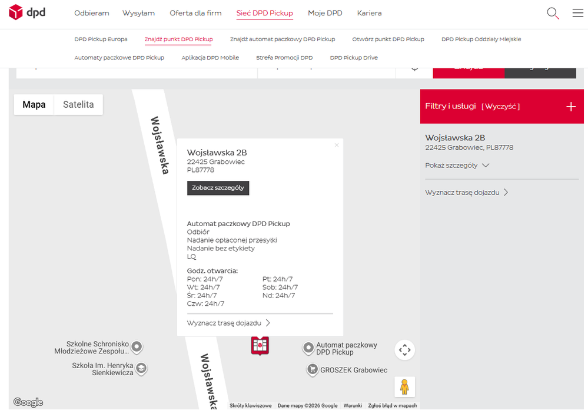Image resolution: width=588 pixels, height=410 pixels.
Task: Open the Wysyłam menu
Action: [138, 13]
